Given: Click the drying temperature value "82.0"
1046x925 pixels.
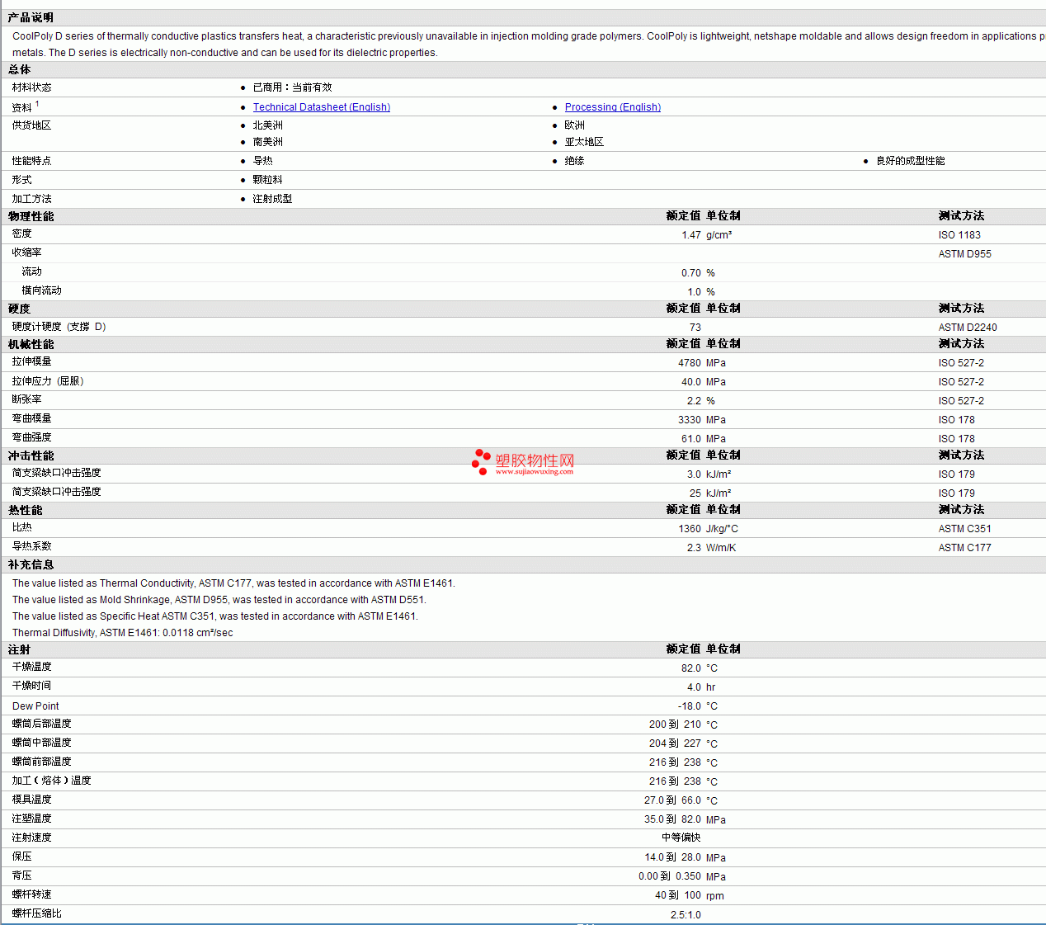Looking at the screenshot, I should (691, 668).
